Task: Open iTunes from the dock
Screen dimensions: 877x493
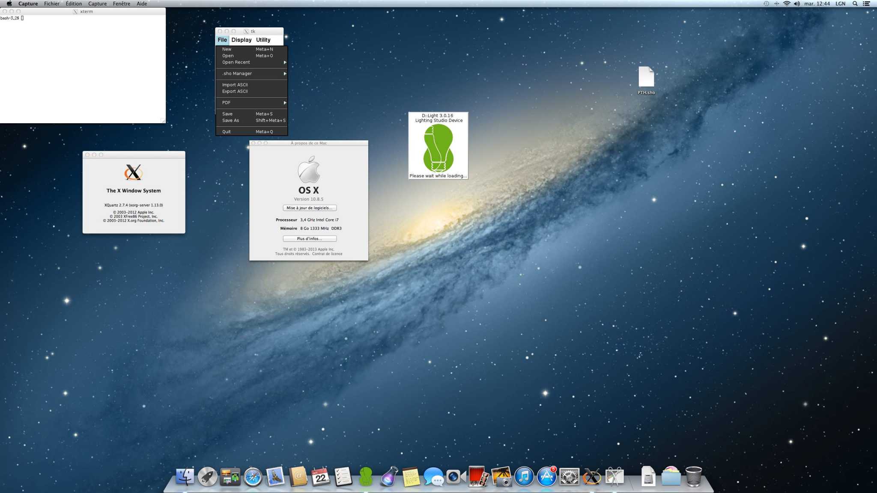Action: [524, 477]
